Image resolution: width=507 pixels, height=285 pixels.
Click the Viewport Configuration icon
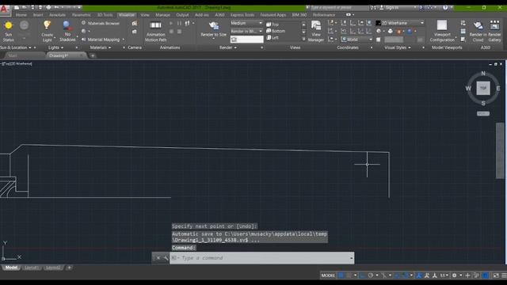click(x=442, y=25)
